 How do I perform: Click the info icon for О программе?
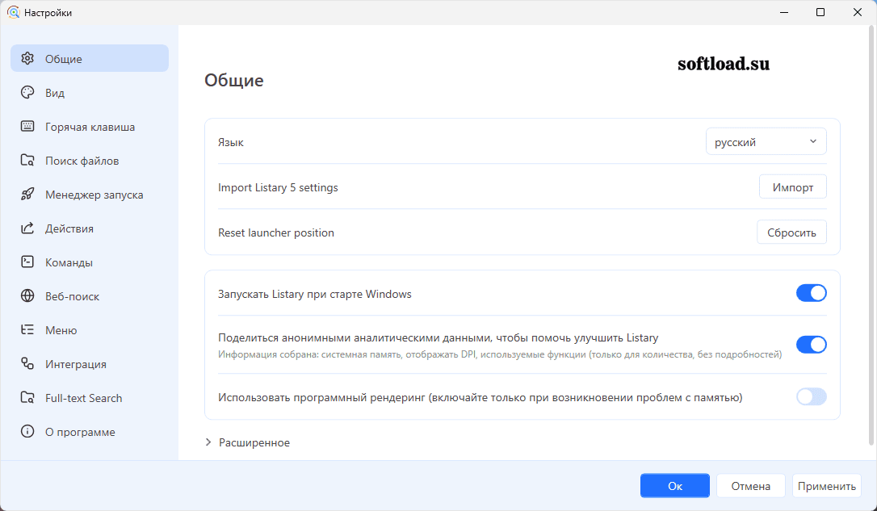pyautogui.click(x=27, y=432)
